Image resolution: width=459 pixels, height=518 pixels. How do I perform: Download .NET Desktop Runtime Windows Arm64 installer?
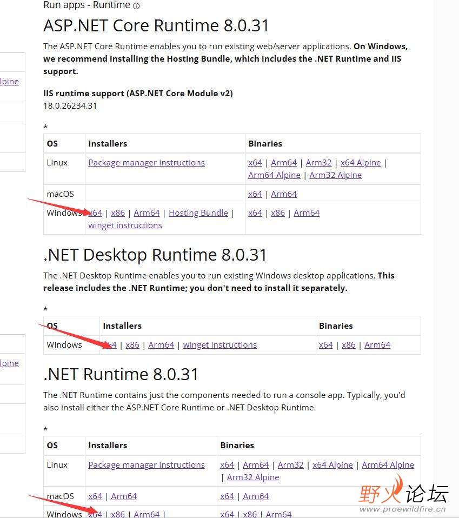pos(161,344)
